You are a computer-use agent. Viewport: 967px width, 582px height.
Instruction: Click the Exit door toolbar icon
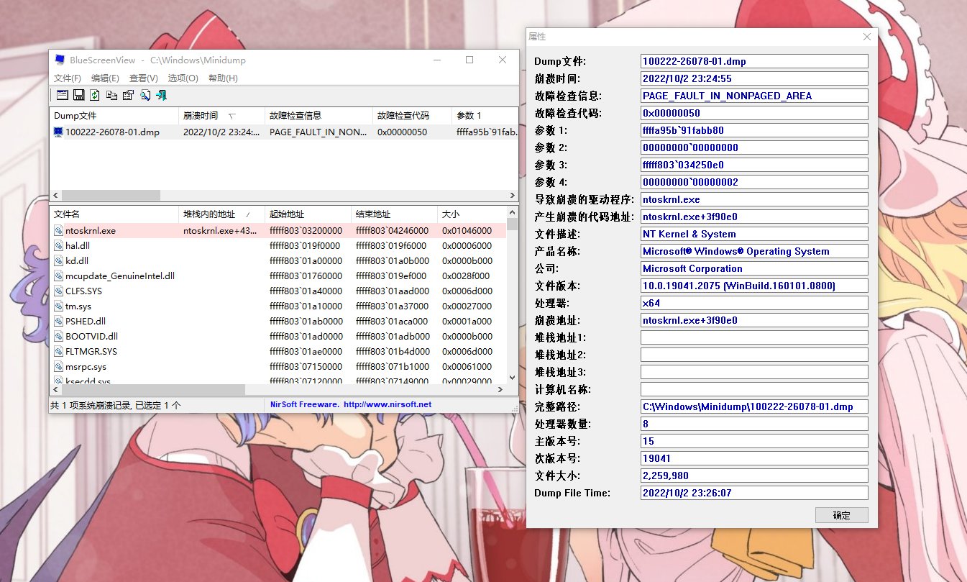(x=161, y=95)
